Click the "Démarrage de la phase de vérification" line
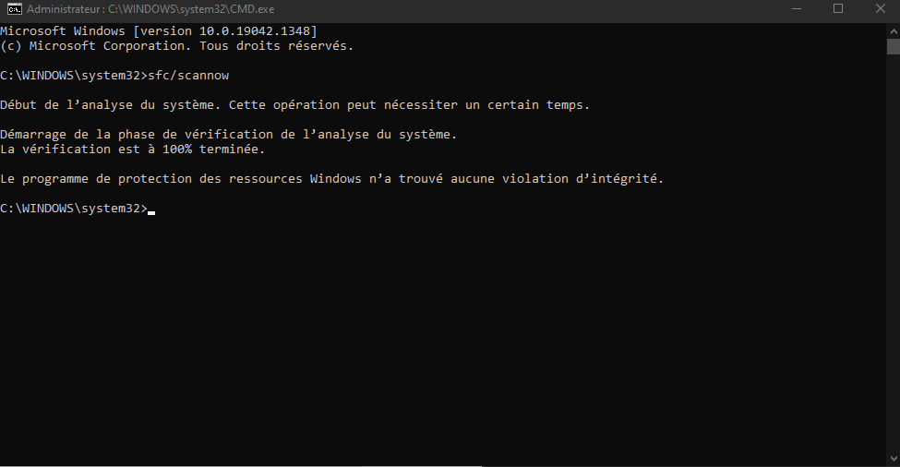 (x=228, y=135)
